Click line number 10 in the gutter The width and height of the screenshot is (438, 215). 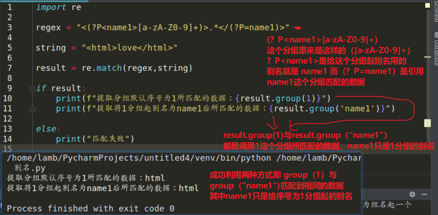point(8,98)
